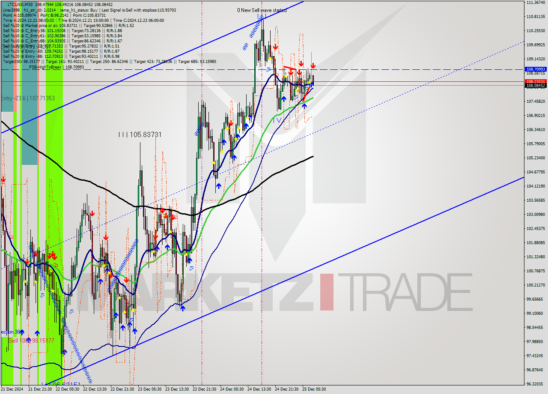This screenshot has height=394, width=548.
Task: Click the 'Sell %10 @ C_Entry61' row
Action: point(62,36)
